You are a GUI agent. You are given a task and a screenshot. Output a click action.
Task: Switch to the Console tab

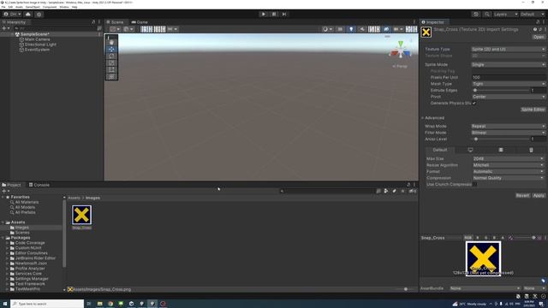pos(39,185)
